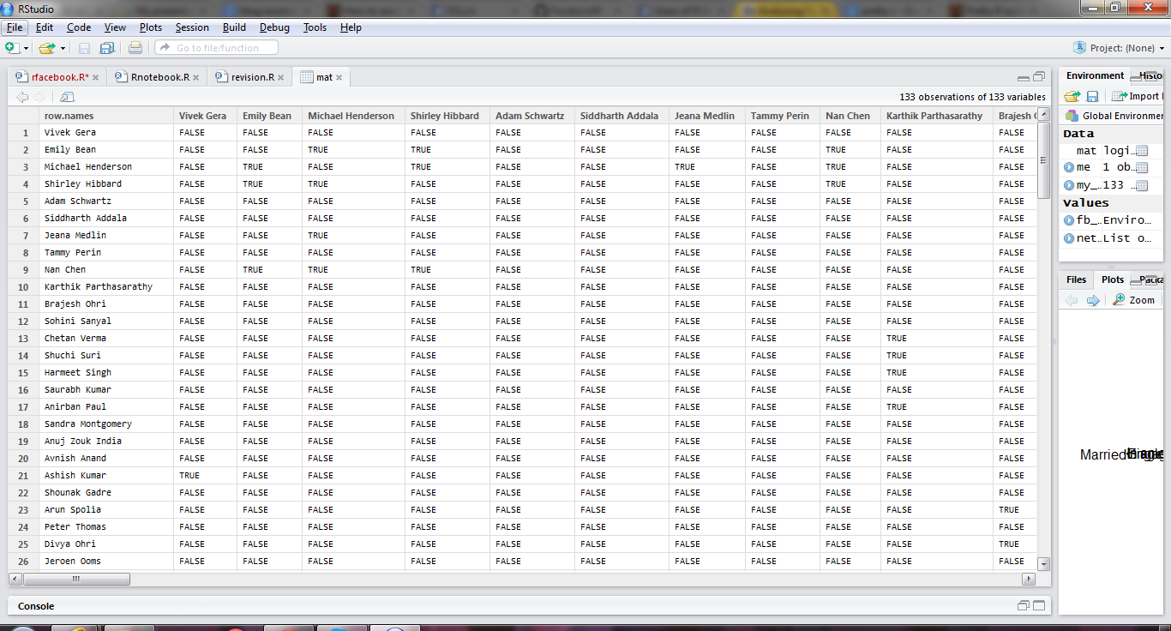
Task: Expand the 'me' data object
Action: (x=1068, y=167)
